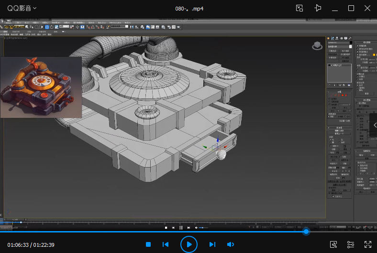This screenshot has width=377, height=253.
Task: Click the telephone reference image thumbnail
Action: tap(41, 87)
